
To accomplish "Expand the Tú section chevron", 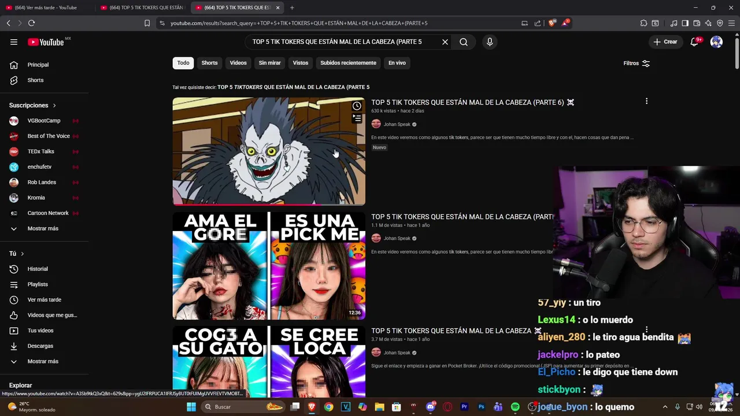I will (x=23, y=254).
